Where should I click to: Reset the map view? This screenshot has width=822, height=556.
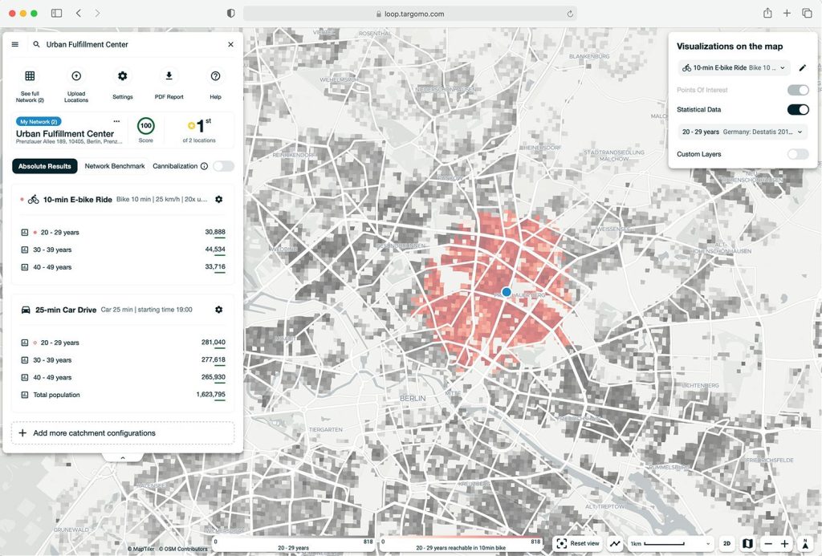coord(577,543)
